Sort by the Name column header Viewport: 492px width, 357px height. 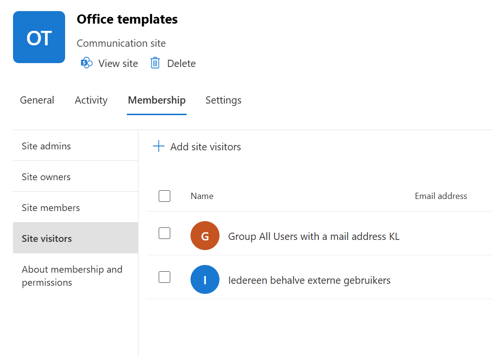(202, 196)
